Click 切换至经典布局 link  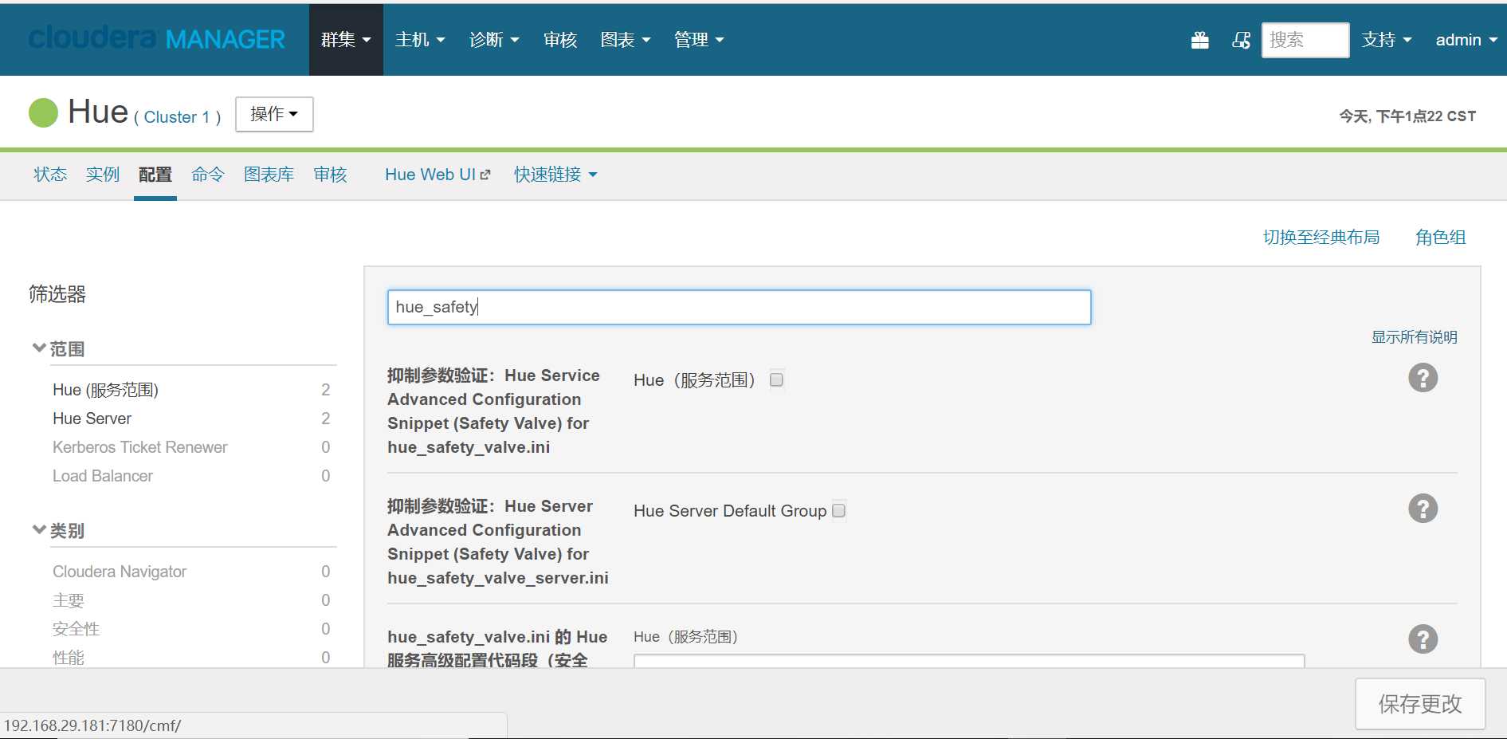tap(1321, 237)
